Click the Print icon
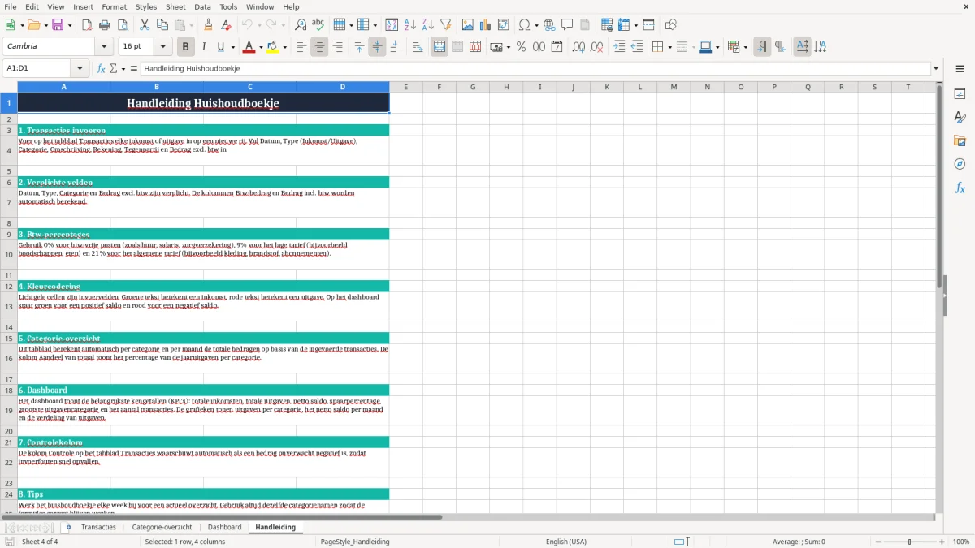975x548 pixels. (x=105, y=25)
